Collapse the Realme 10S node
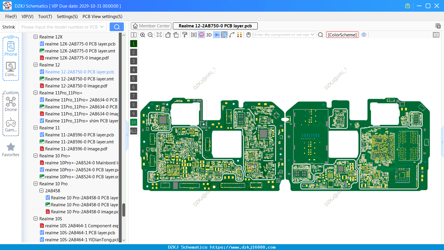444x250 pixels. point(36,219)
